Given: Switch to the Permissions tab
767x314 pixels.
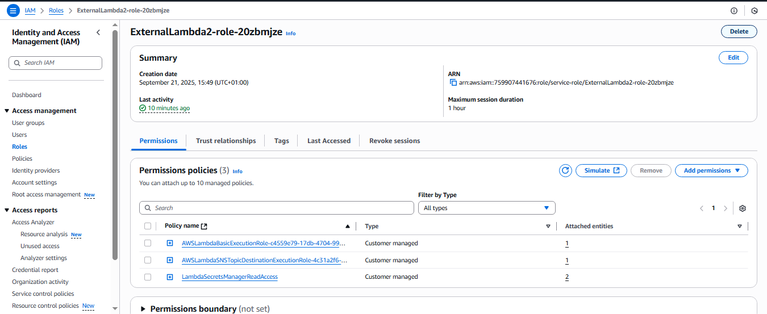Looking at the screenshot, I should coord(159,141).
